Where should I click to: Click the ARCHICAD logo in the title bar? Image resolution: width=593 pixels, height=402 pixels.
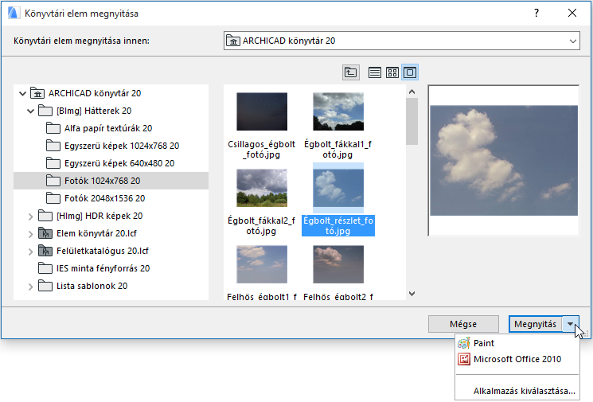point(14,14)
